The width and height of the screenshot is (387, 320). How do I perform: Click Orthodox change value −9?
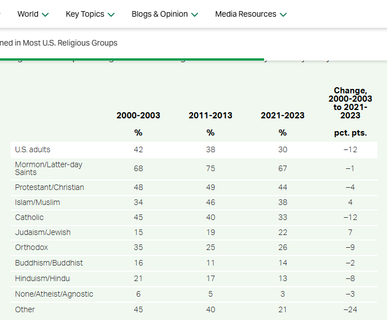coord(350,248)
